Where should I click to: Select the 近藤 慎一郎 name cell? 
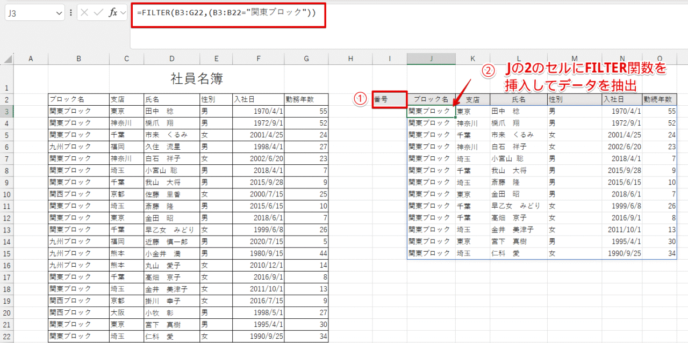(171, 241)
